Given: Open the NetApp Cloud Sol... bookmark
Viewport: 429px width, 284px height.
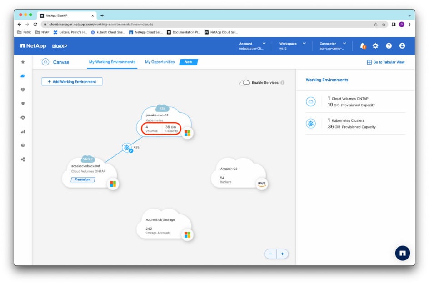Looking at the screenshot, I should pos(221,32).
